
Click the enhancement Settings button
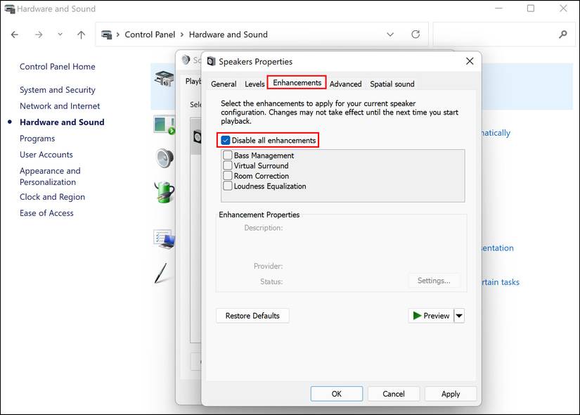(x=434, y=281)
